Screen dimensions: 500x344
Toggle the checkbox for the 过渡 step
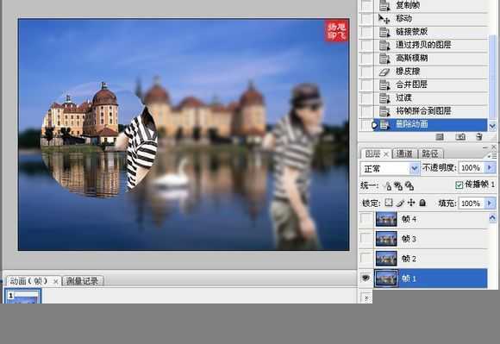[366, 98]
